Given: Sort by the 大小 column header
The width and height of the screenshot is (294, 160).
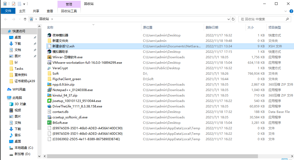Looking at the screenshot, I should 250,27.
